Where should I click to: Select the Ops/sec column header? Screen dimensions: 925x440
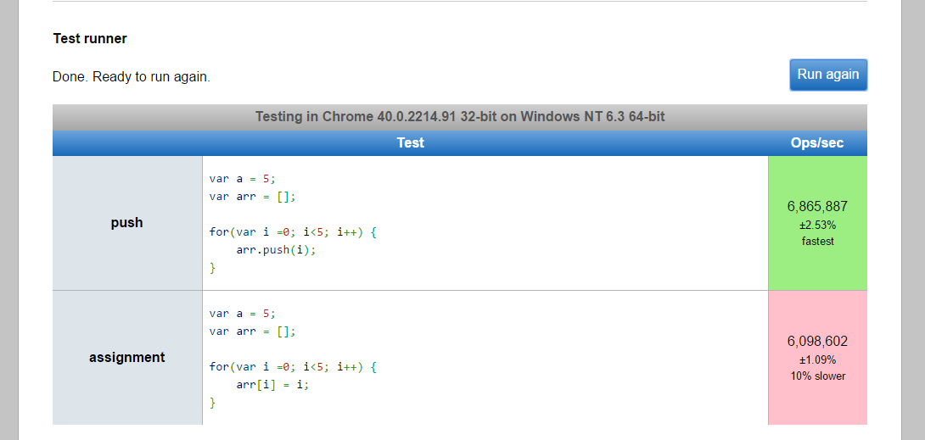(816, 143)
